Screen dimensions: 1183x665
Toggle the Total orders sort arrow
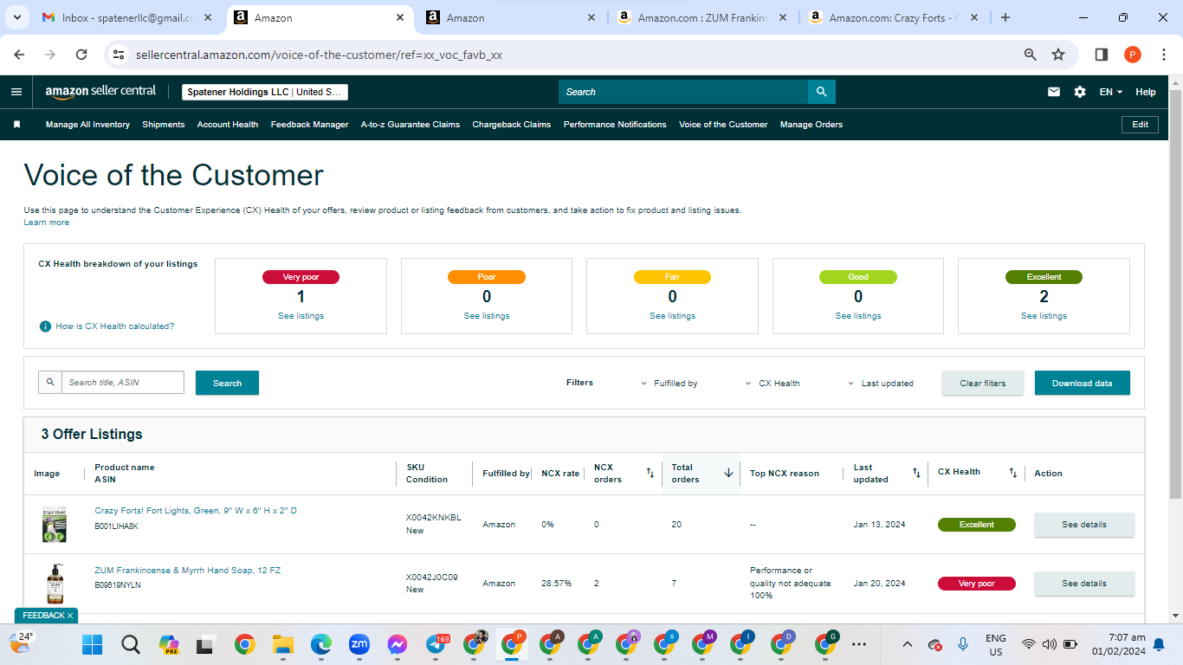click(728, 473)
